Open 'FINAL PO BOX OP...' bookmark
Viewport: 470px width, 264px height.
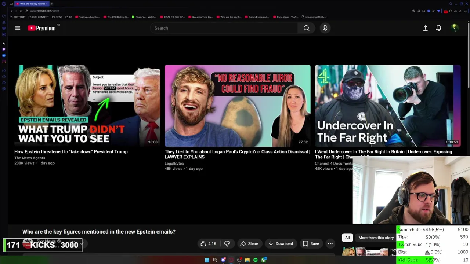pyautogui.click(x=173, y=17)
